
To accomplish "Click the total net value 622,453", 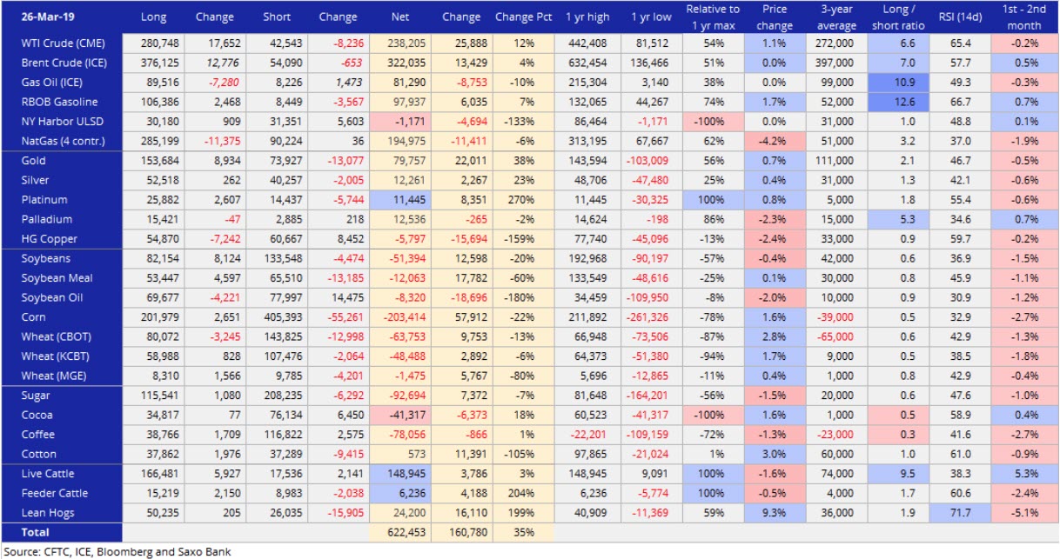I will click(x=402, y=532).
